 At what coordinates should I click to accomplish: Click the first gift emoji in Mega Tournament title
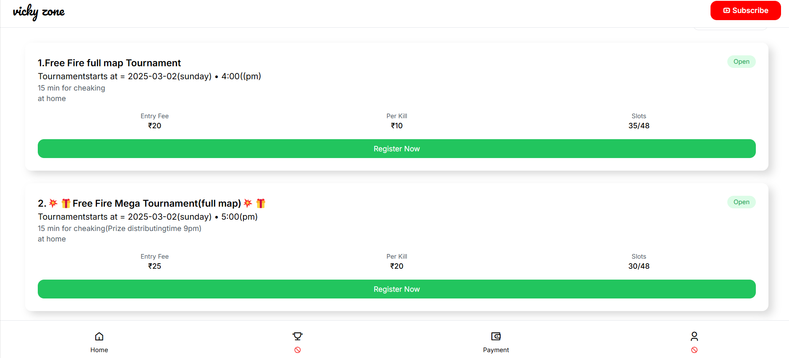pos(66,203)
